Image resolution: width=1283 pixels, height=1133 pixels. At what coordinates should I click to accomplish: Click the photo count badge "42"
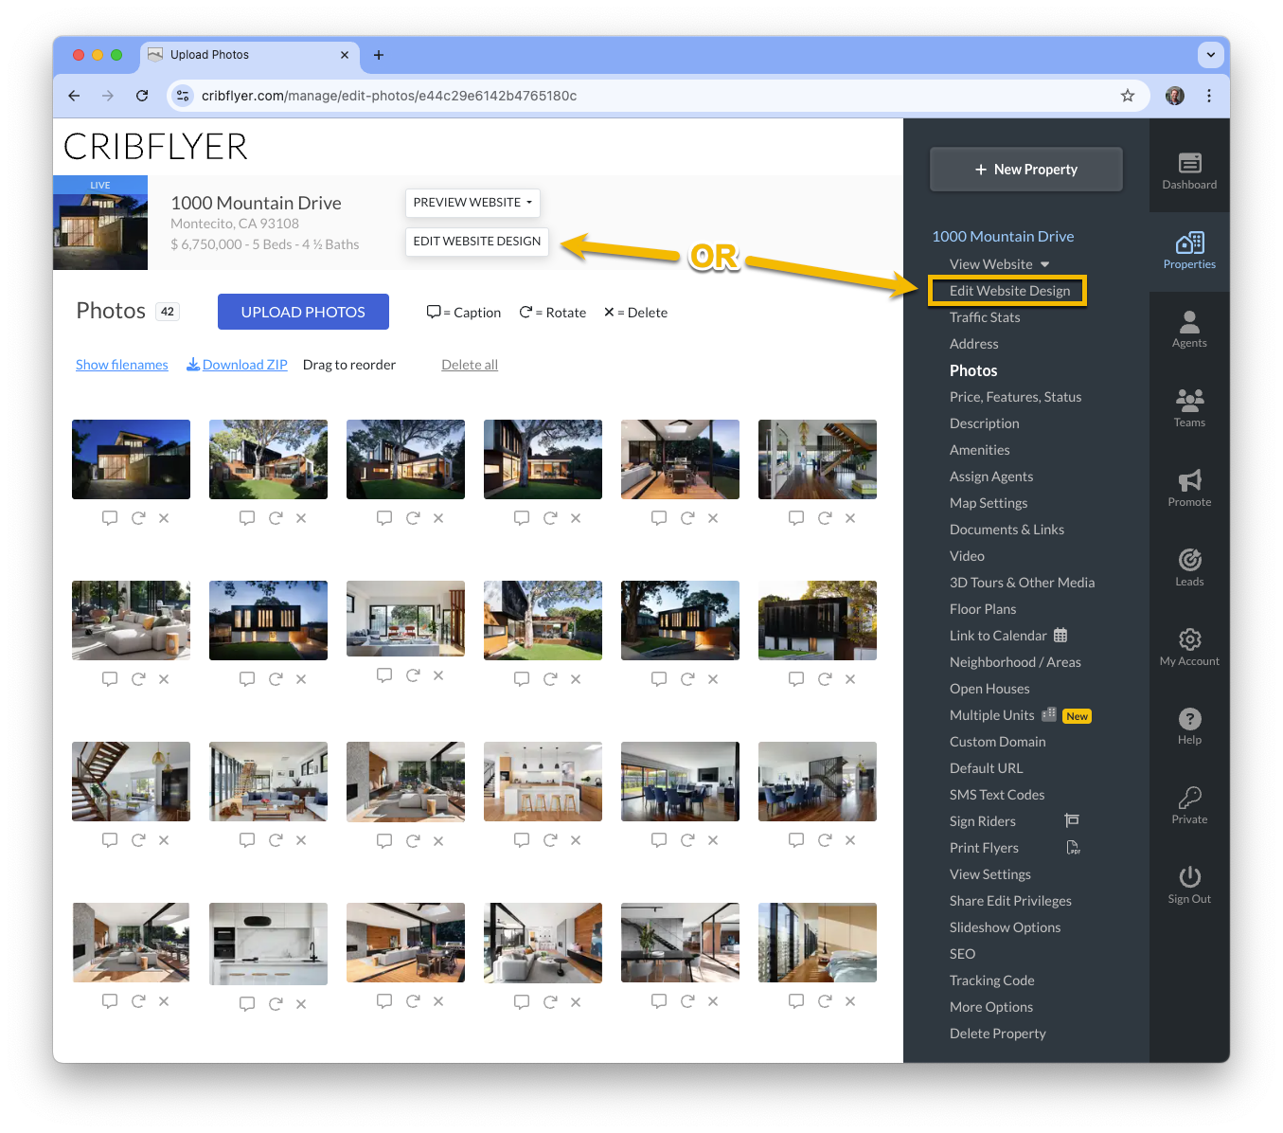coord(168,312)
